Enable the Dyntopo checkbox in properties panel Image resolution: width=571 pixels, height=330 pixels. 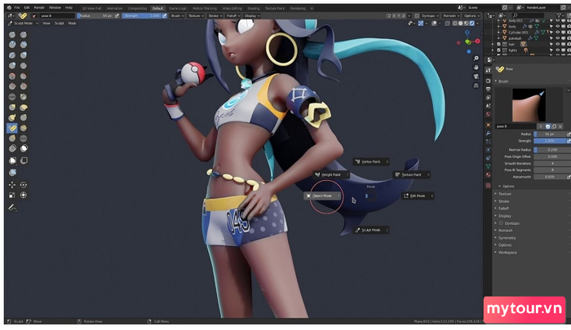pos(501,222)
